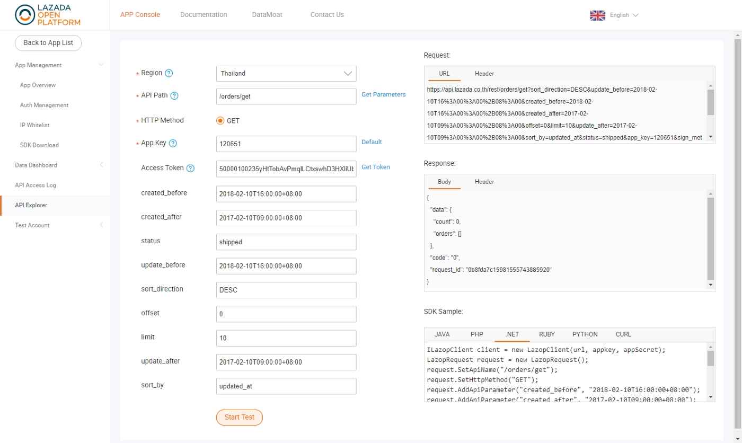Click the update_after input field
The height and width of the screenshot is (443, 742).
[x=286, y=362]
